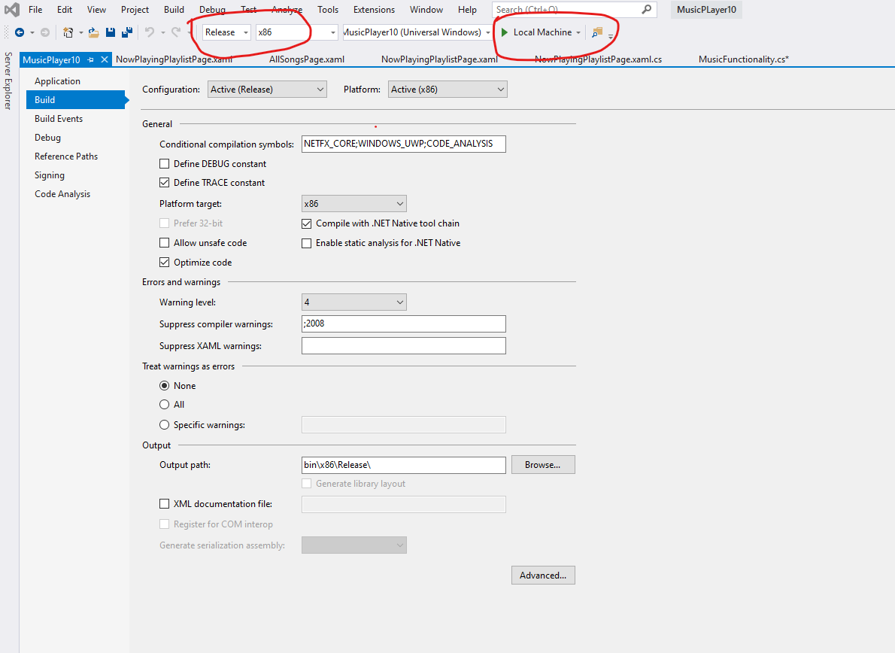Viewport: 895px width, 653px height.
Task: Click the Navigate Forward arrow icon
Action: [x=45, y=32]
